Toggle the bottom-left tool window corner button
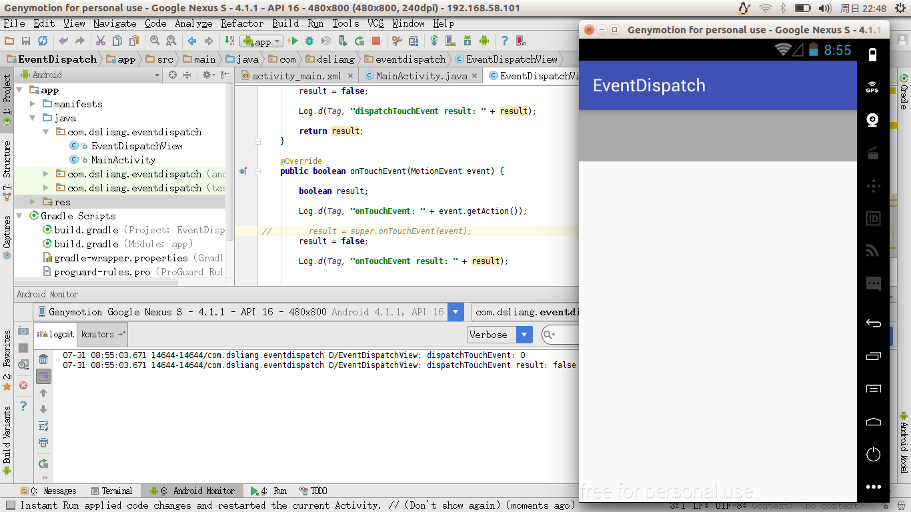 pyautogui.click(x=10, y=505)
